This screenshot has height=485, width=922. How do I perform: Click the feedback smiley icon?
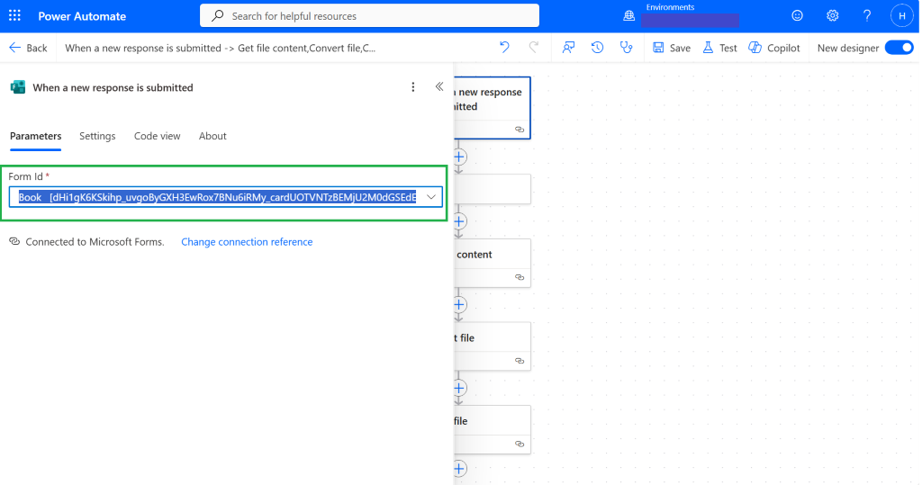pyautogui.click(x=797, y=16)
